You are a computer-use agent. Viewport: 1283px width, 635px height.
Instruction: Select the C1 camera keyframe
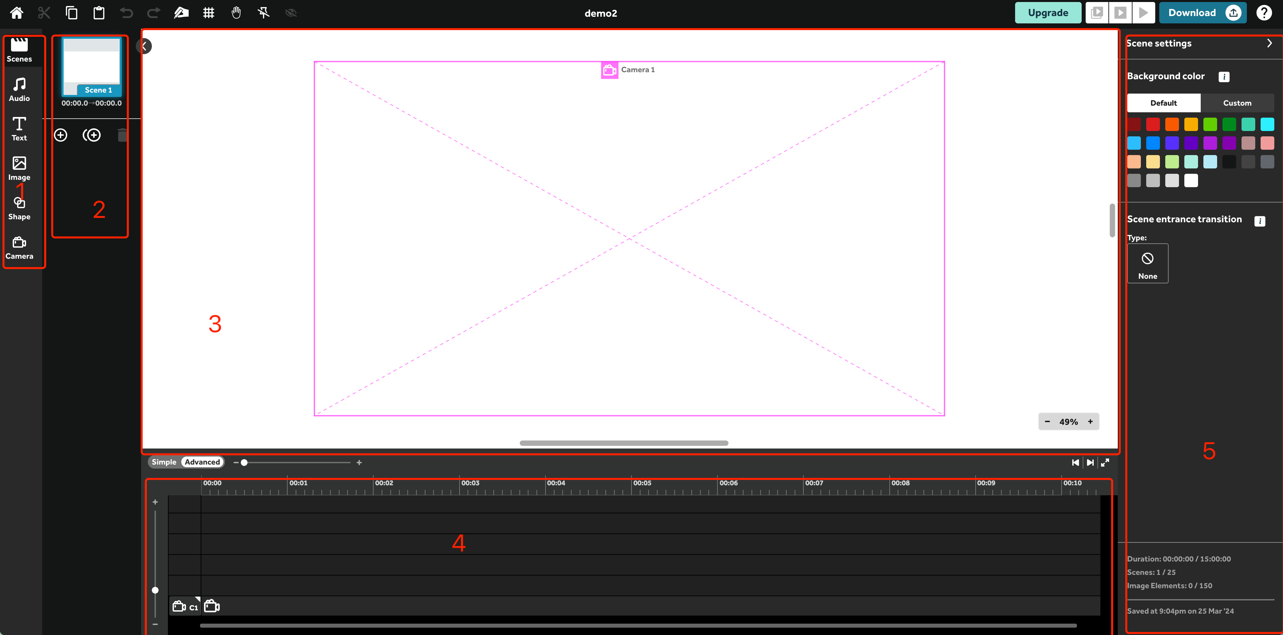185,607
